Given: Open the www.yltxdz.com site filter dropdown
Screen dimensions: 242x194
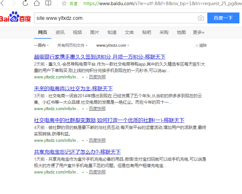Looking at the screenshot, I should [x=113, y=45].
